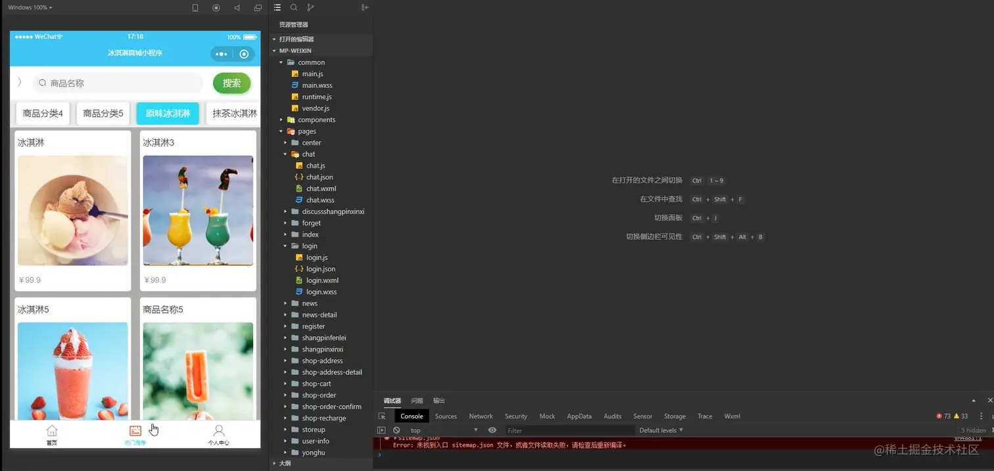
Task: Select the 抹茶冰淇淋 category chip
Action: (233, 114)
